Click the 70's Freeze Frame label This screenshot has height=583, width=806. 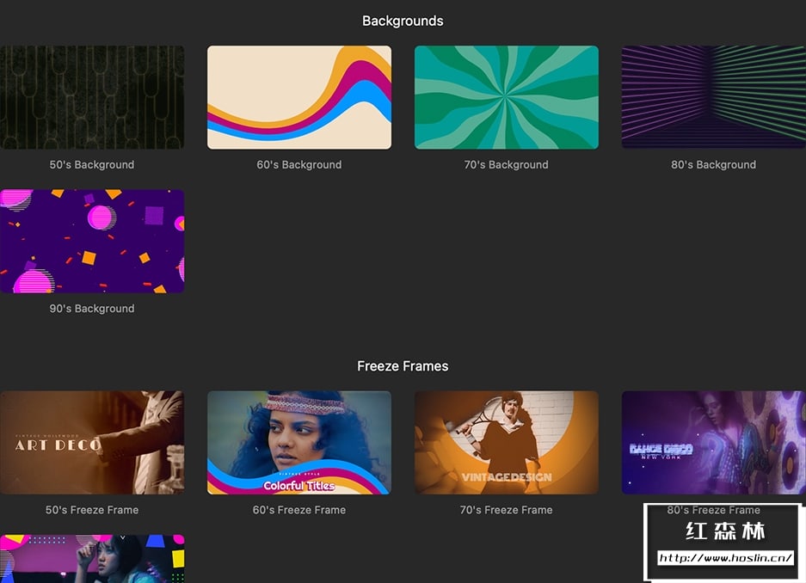tap(507, 510)
